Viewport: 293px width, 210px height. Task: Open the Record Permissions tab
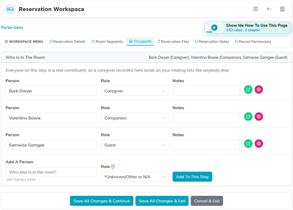pos(253,41)
